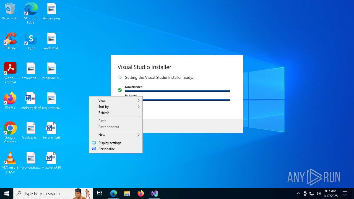Open VLC media player shortcut
The height and width of the screenshot is (199, 354).
point(10,163)
